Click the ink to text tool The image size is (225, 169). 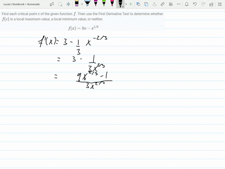pos(154,4)
